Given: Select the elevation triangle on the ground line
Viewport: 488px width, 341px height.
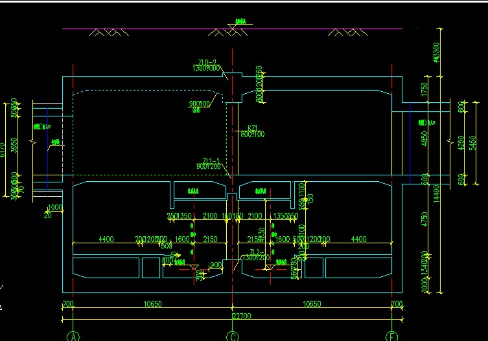Looking at the screenshot, I should 232,27.
